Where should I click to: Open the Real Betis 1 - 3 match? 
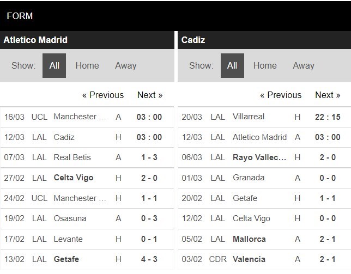click(87, 157)
